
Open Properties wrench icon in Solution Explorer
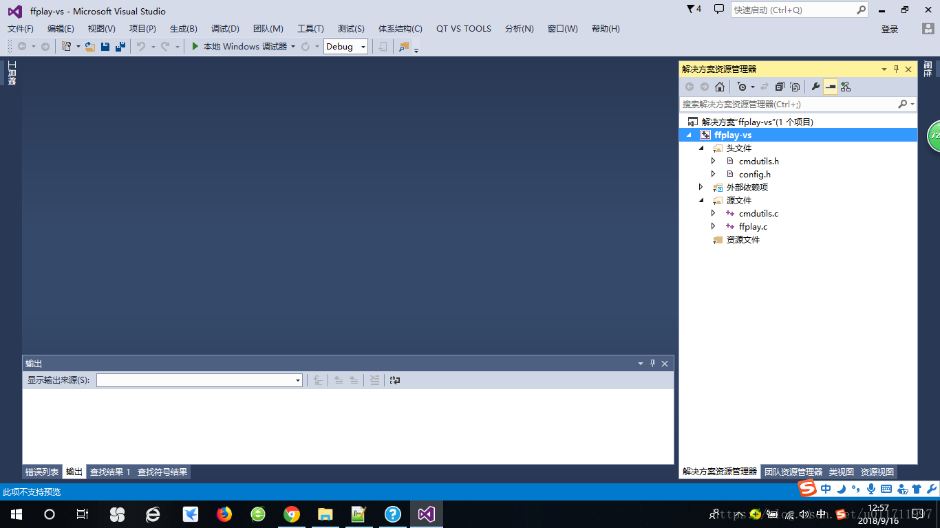point(816,87)
